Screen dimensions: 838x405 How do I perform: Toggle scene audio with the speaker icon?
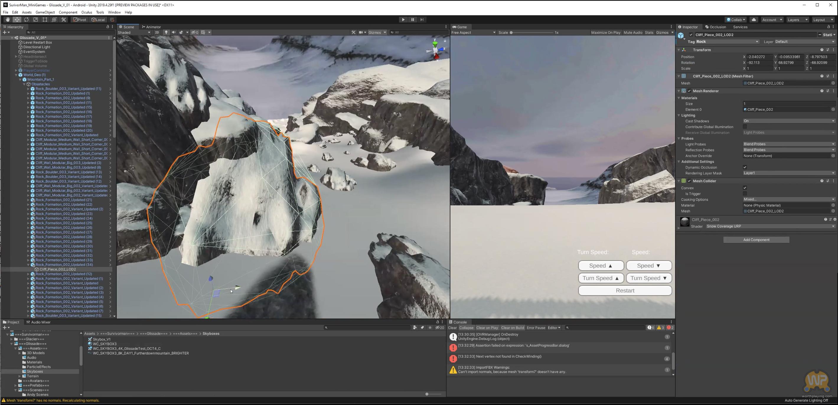tap(174, 32)
